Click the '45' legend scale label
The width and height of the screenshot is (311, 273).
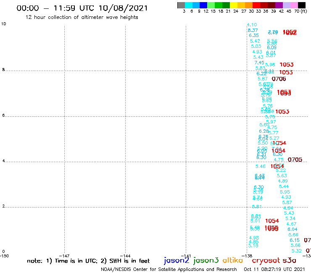point(289,11)
